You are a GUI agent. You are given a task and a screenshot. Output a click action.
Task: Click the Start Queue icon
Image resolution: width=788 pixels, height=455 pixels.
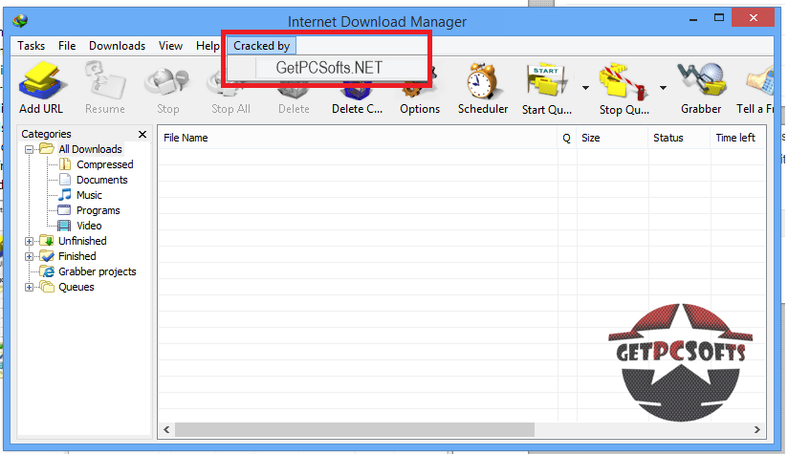point(547,81)
